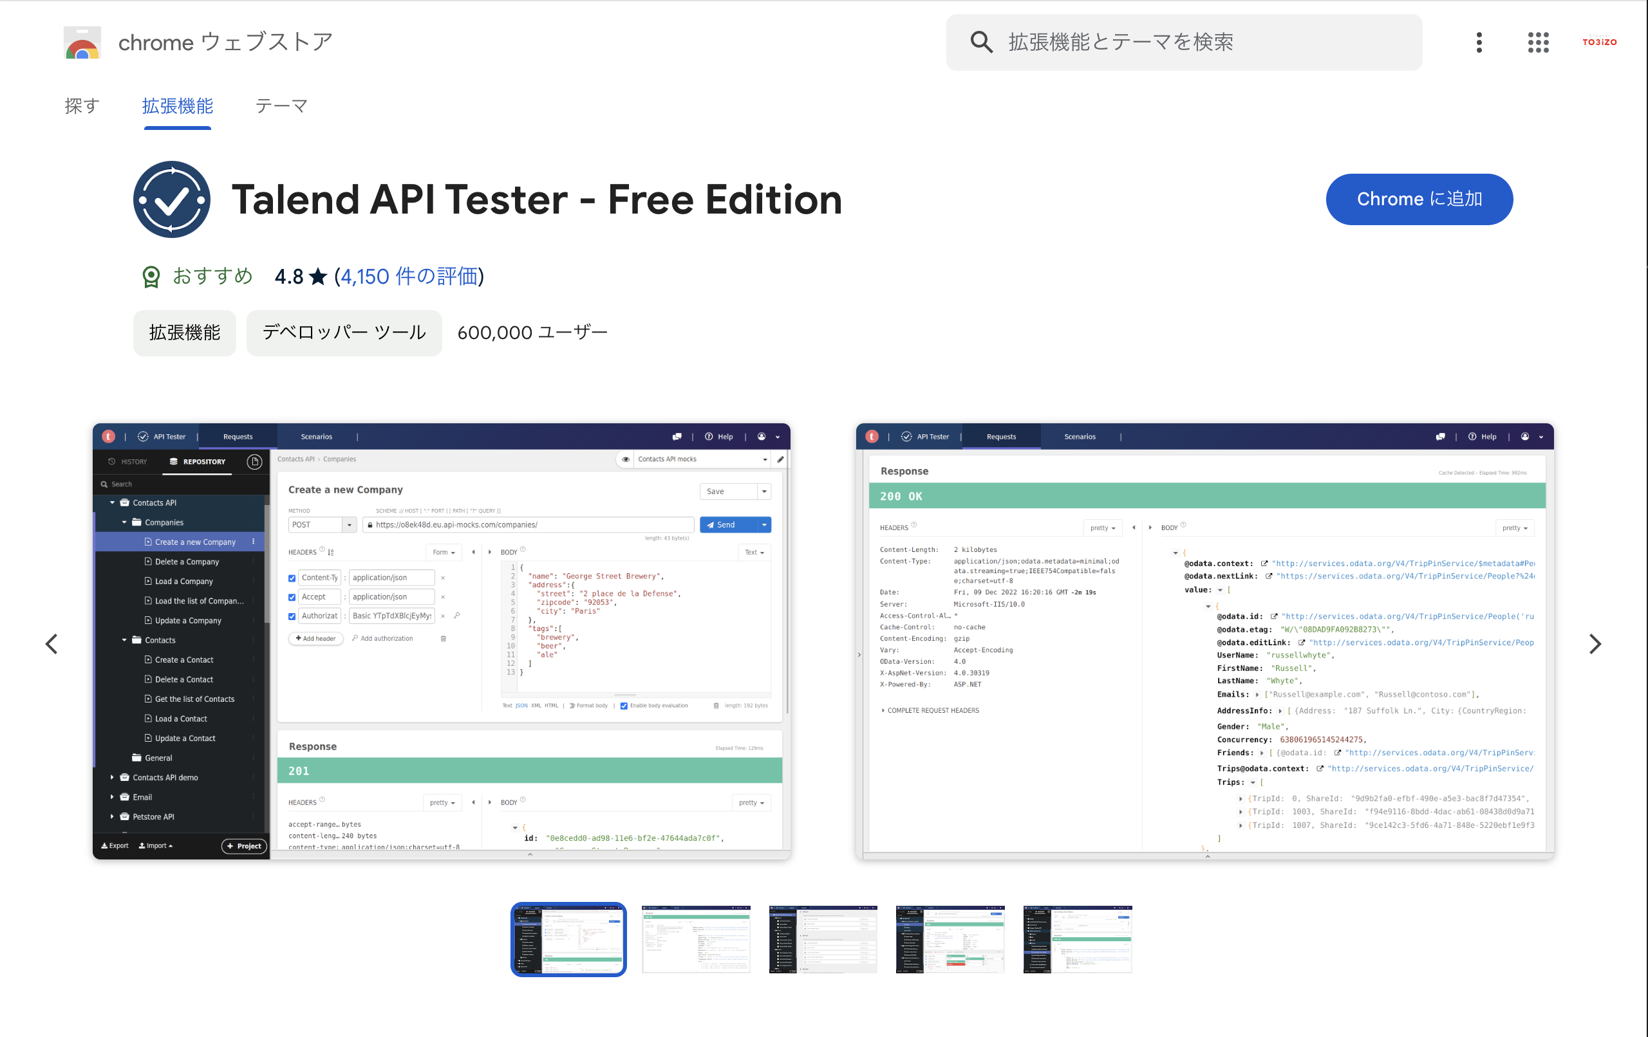
Task: Switch to the テーマ tab
Action: (x=281, y=106)
